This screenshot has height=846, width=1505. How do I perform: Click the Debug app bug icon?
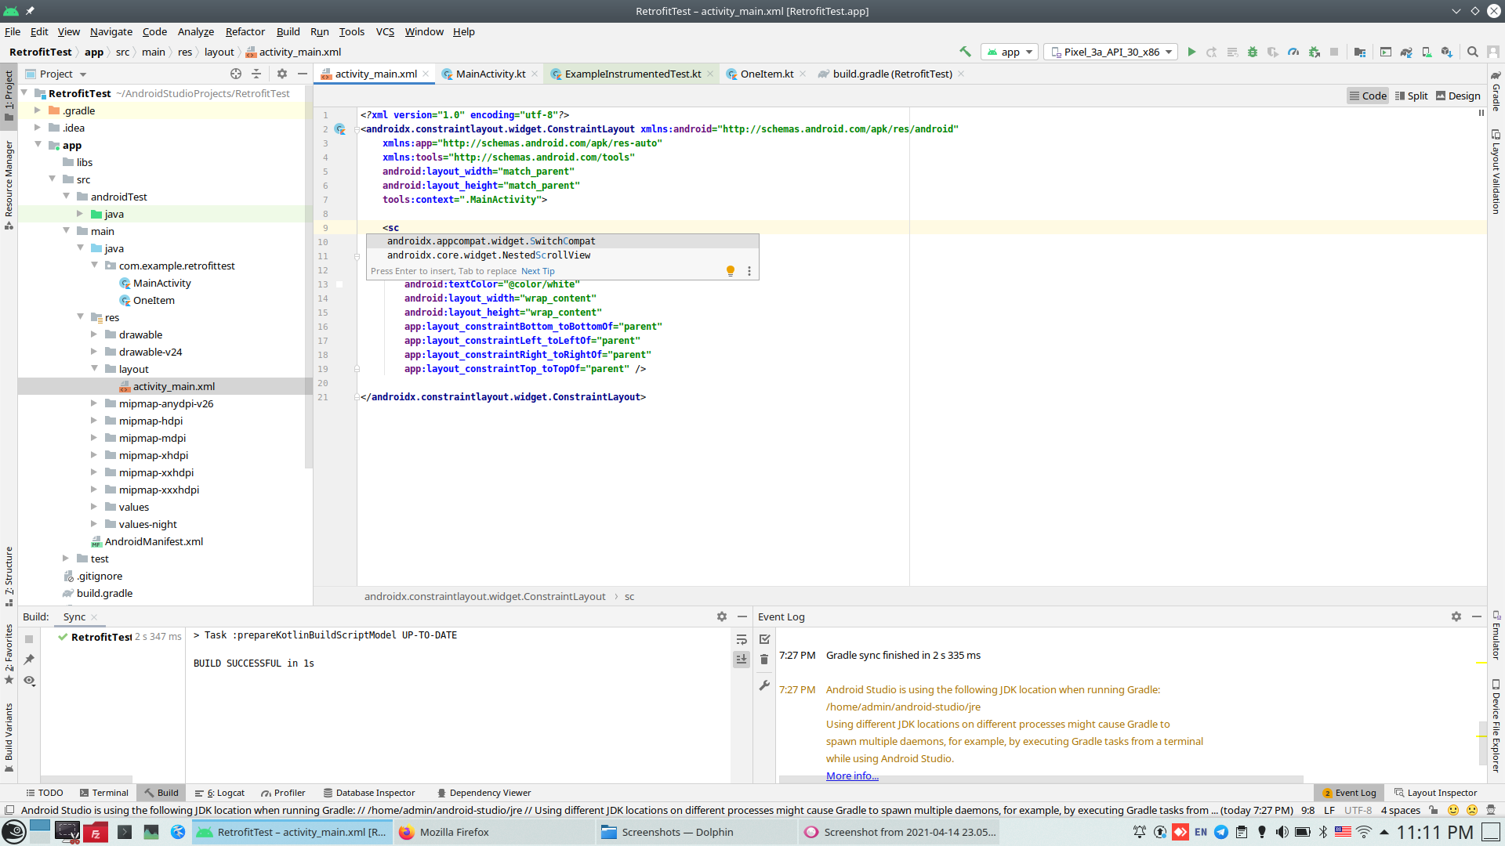click(x=1253, y=52)
